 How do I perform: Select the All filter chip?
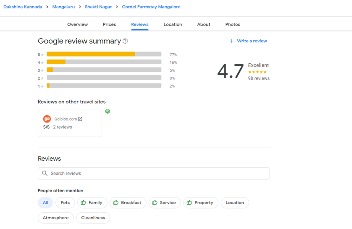pyautogui.click(x=45, y=203)
